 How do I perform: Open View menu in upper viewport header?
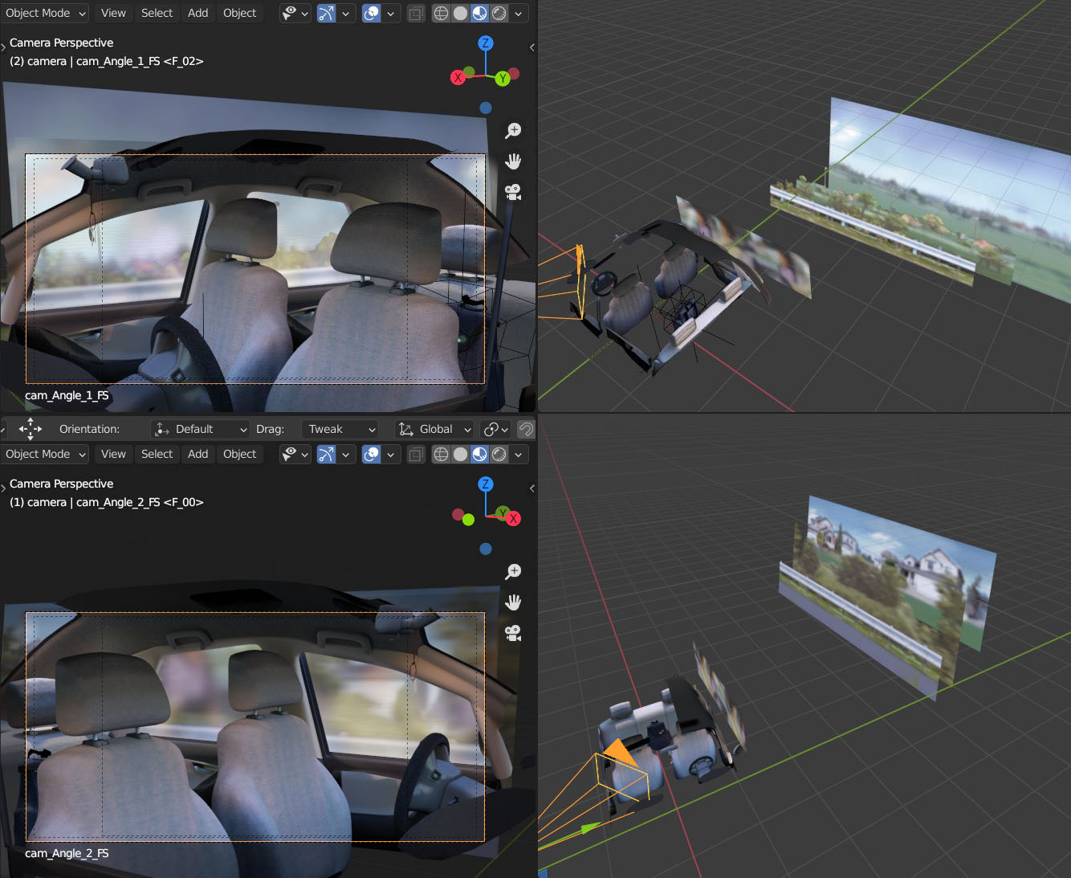[x=113, y=13]
